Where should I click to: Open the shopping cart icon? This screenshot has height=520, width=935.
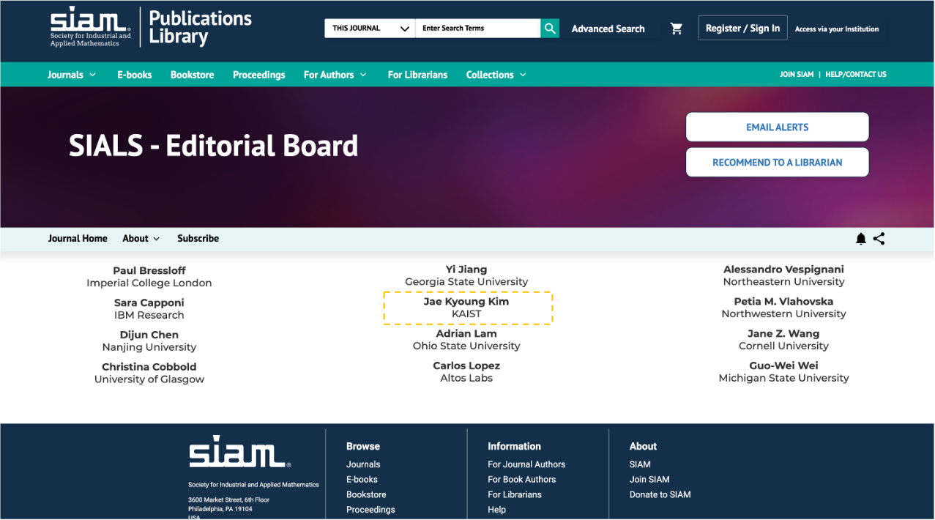[677, 29]
